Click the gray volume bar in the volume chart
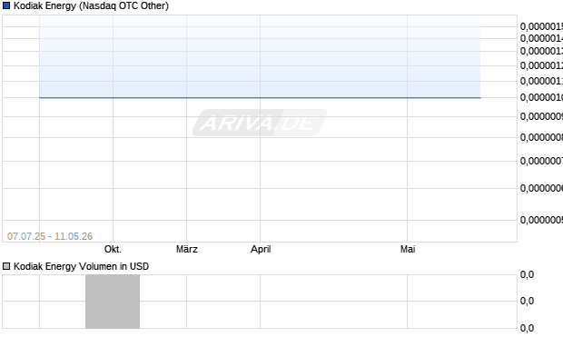 [x=113, y=302]
